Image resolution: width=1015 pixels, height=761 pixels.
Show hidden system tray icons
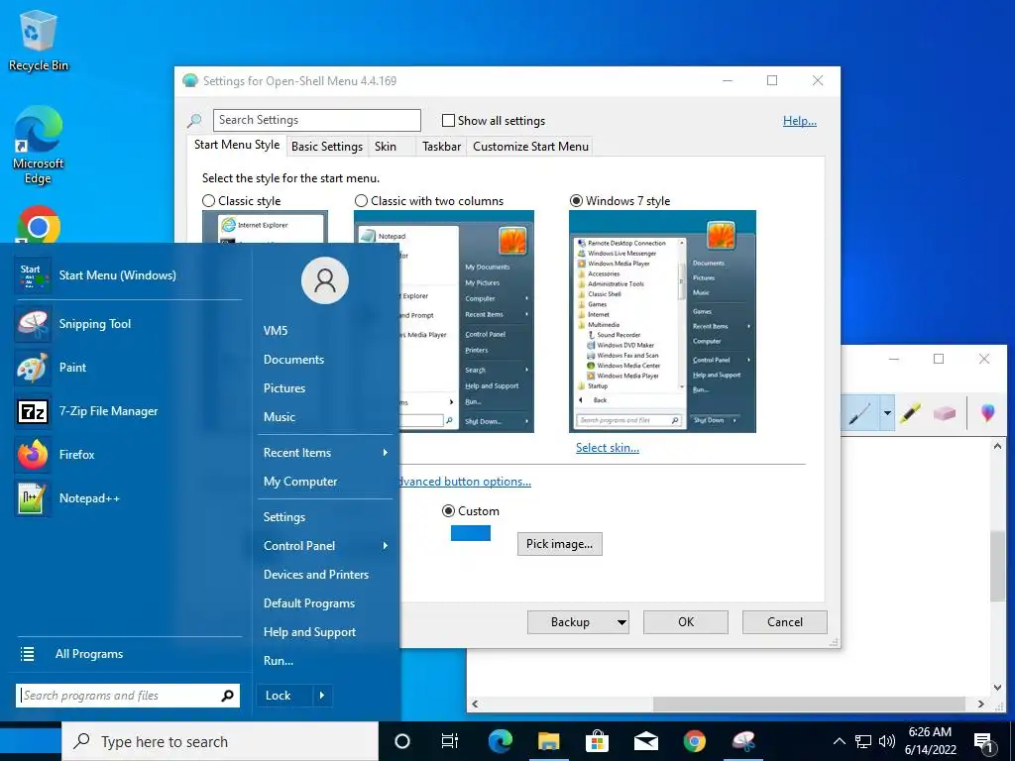[x=839, y=741]
